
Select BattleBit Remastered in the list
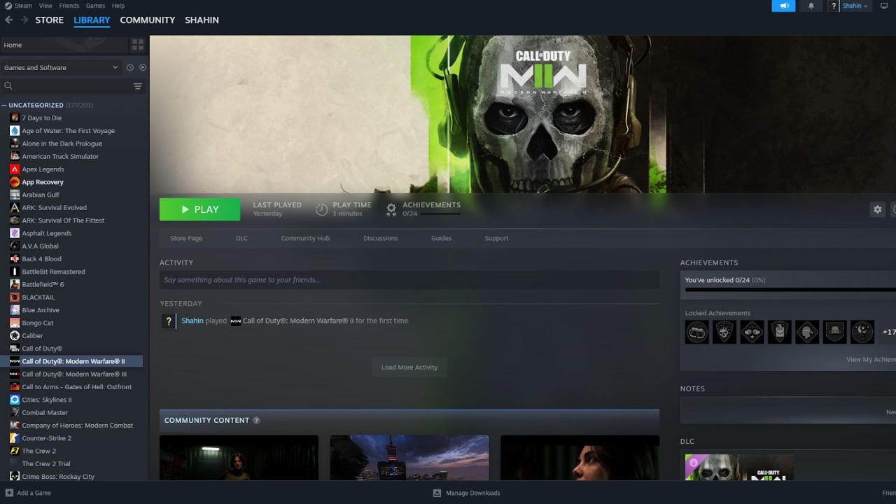tap(53, 272)
